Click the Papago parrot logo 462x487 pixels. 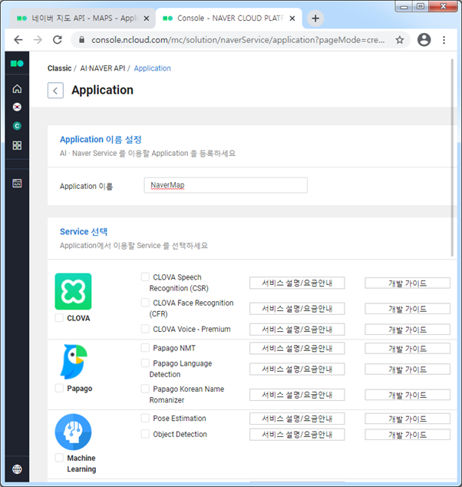pos(74,362)
